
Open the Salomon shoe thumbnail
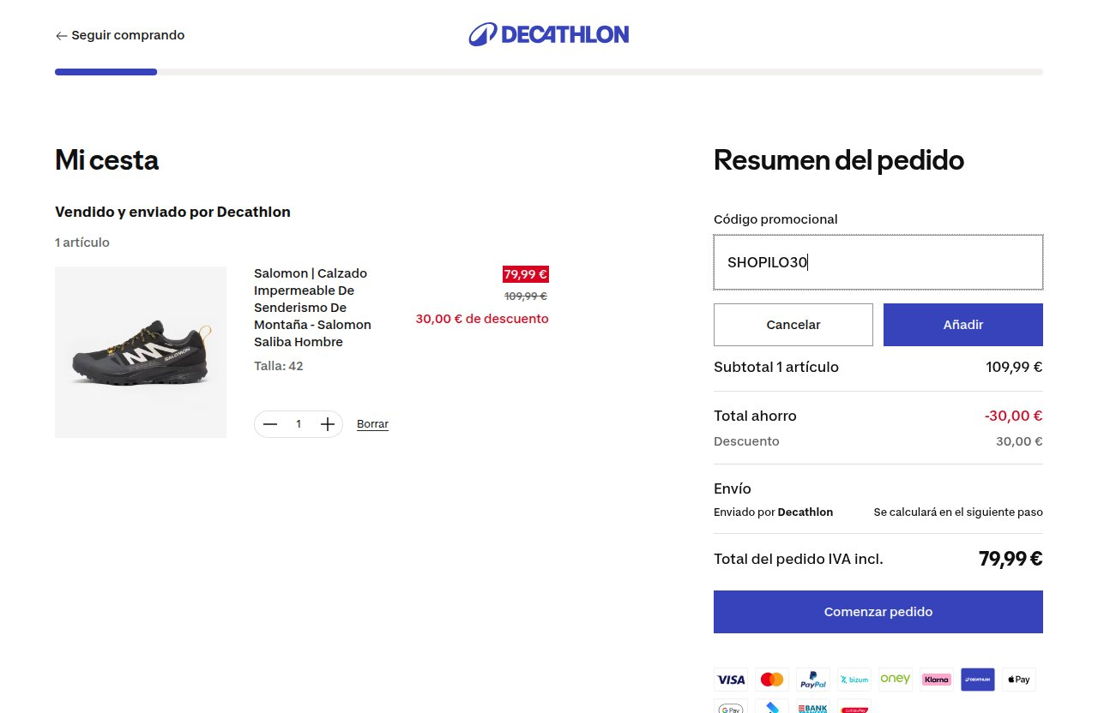141,352
